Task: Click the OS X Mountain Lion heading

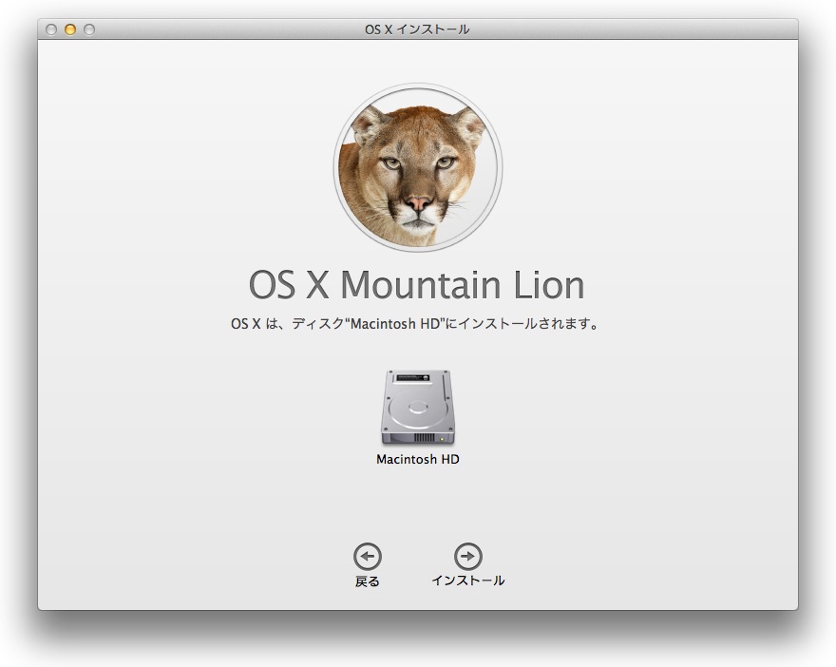Action: tap(416, 285)
